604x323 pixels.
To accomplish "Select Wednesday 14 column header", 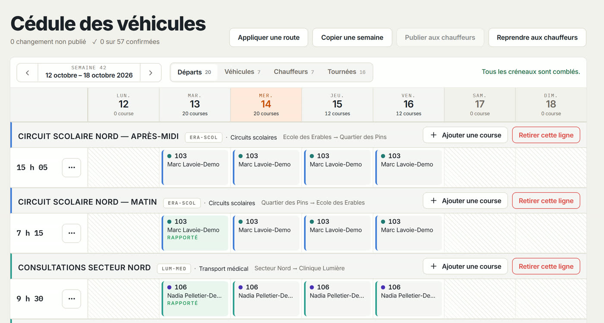I will click(266, 105).
